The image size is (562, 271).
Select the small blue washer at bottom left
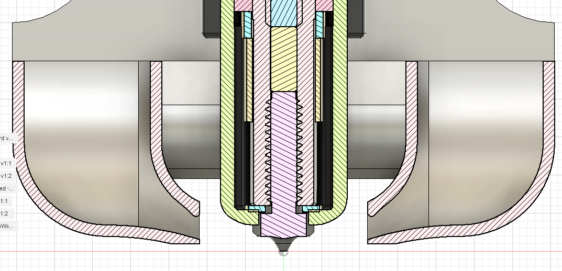(x=257, y=208)
